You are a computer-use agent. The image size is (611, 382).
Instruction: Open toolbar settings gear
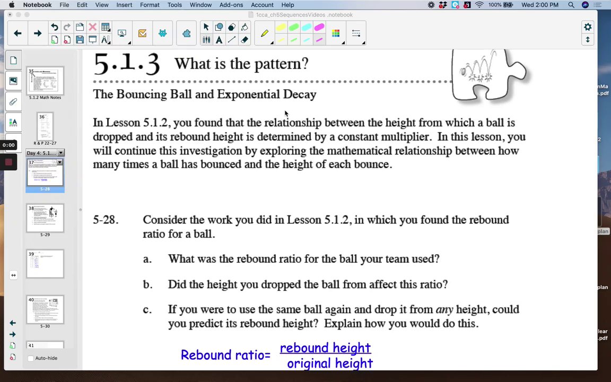click(588, 27)
